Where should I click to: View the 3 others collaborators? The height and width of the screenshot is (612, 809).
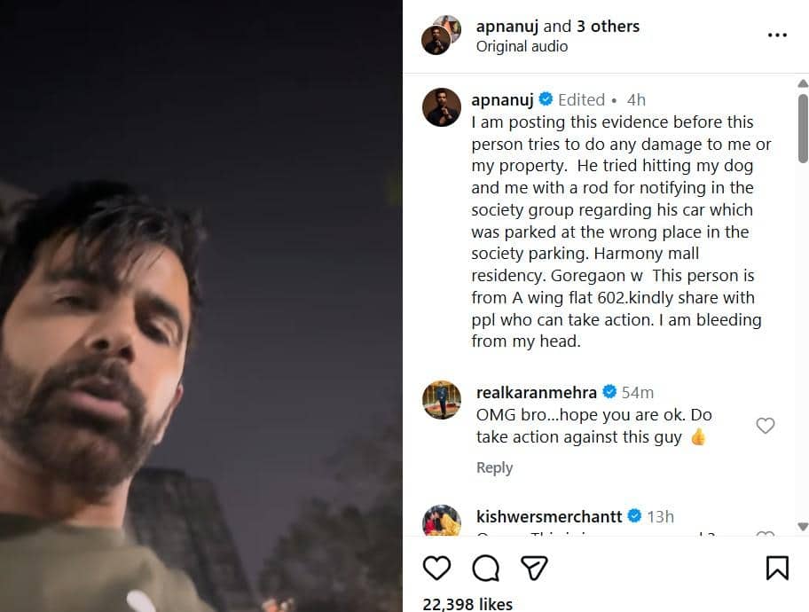point(608,26)
